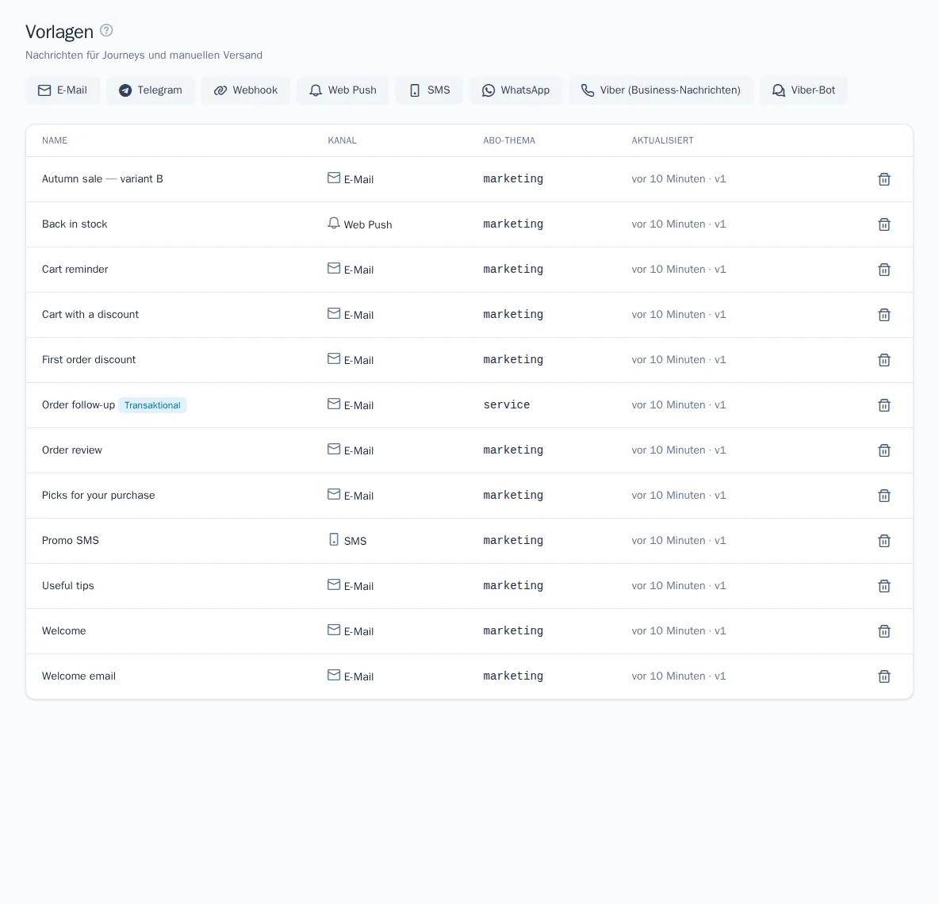Click the AKTUALISIERT column header
Viewport: 939px width, 904px height.
[662, 140]
